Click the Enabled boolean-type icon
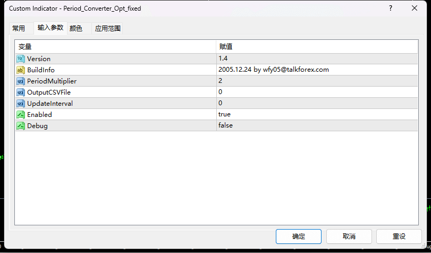Screen dimensions: 431x253 (21, 115)
